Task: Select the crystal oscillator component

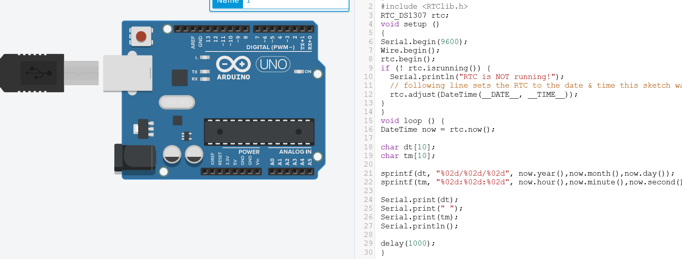Action: click(x=177, y=102)
